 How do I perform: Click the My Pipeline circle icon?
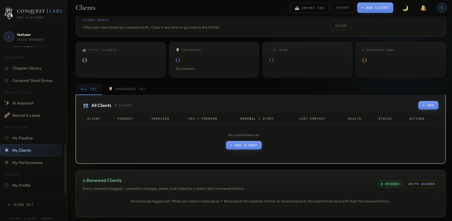[x=6, y=138]
